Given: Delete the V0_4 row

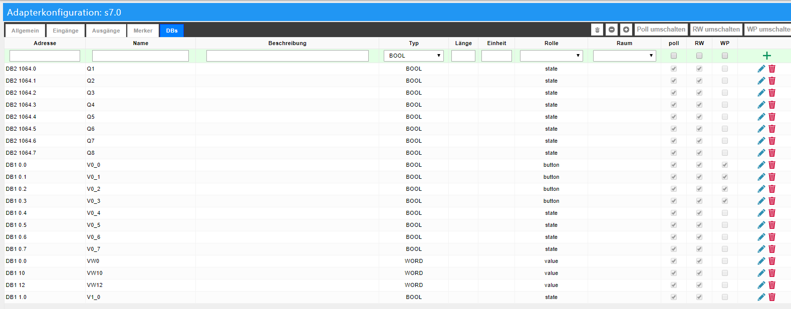Looking at the screenshot, I should point(772,213).
